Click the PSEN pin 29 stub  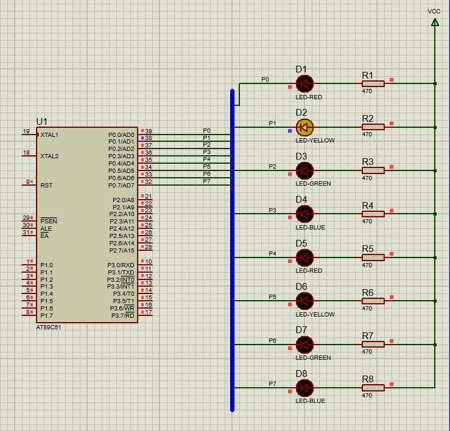(29, 220)
